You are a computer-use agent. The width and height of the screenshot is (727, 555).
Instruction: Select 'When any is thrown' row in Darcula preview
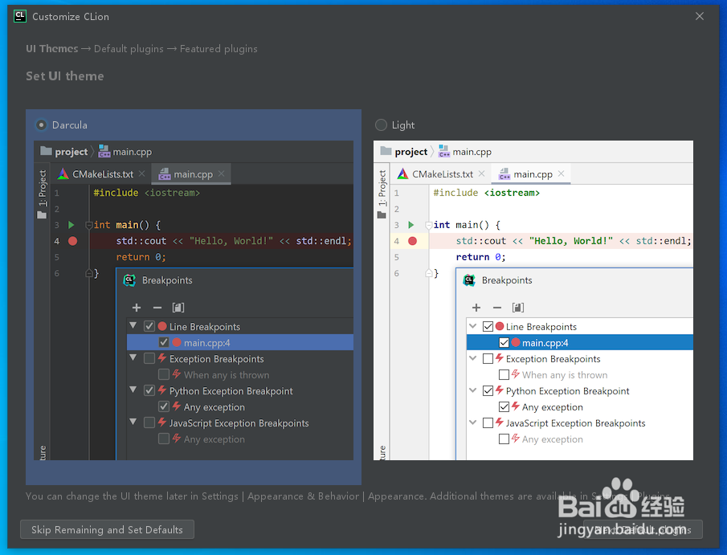tap(240, 374)
